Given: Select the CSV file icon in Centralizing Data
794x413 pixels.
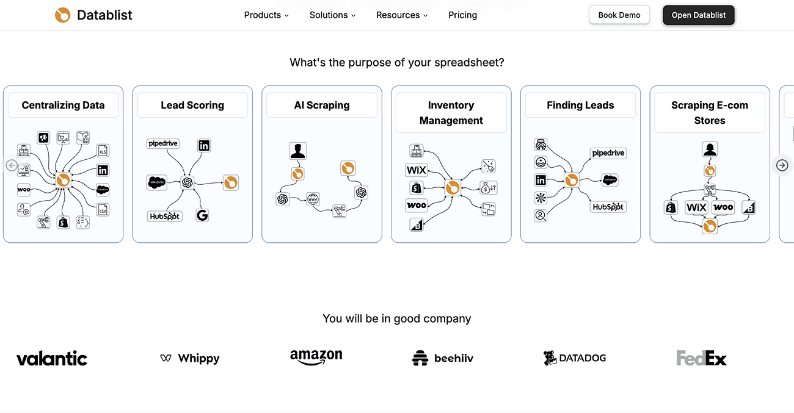Looking at the screenshot, I should [x=102, y=210].
